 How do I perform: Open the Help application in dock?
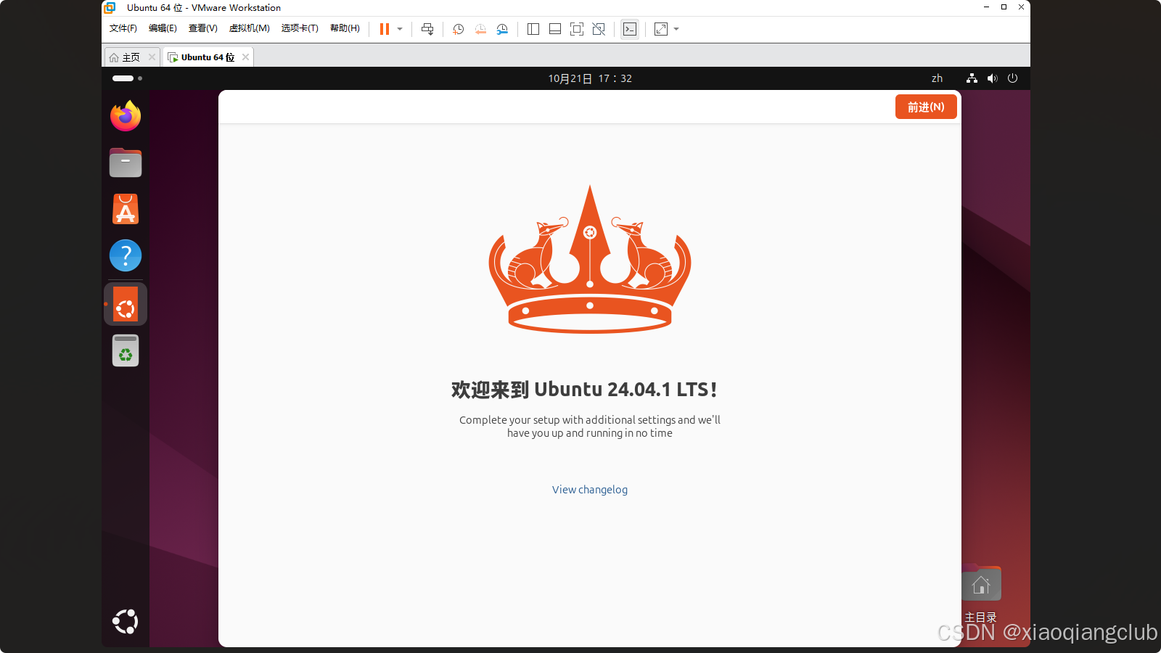(126, 255)
